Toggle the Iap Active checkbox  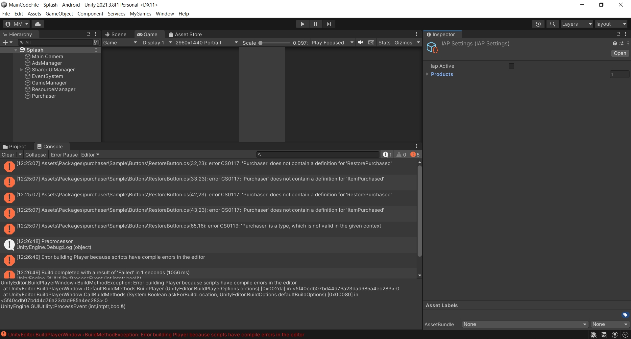click(x=511, y=66)
